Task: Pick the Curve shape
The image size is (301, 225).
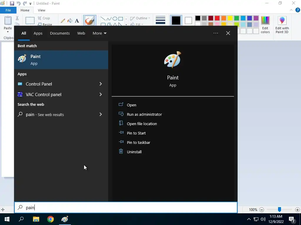Action: [x=109, y=18]
